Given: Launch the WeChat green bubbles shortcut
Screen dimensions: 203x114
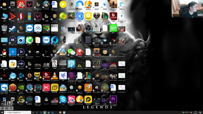Looking at the screenshot, I should 71,52.
